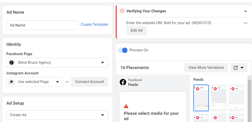This screenshot has height=122, width=252.
Task: Click the Connect Account button
Action: [89, 82]
